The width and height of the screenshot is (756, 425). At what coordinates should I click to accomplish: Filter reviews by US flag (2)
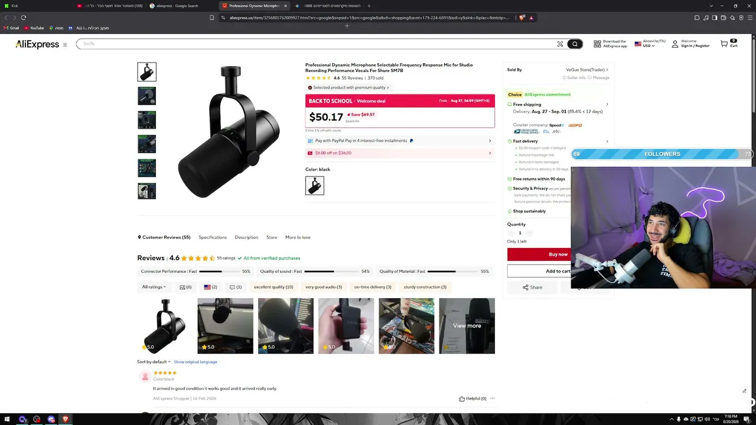pyautogui.click(x=210, y=287)
